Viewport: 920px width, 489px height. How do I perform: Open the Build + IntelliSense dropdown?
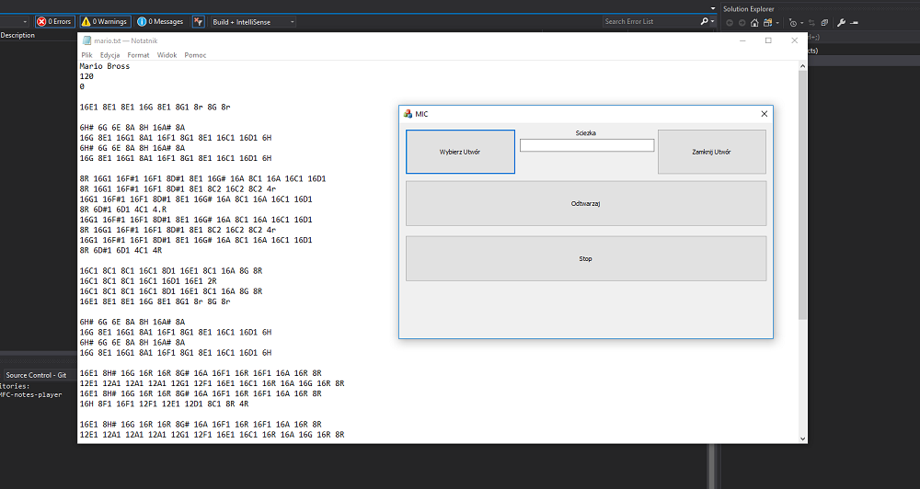[254, 21]
